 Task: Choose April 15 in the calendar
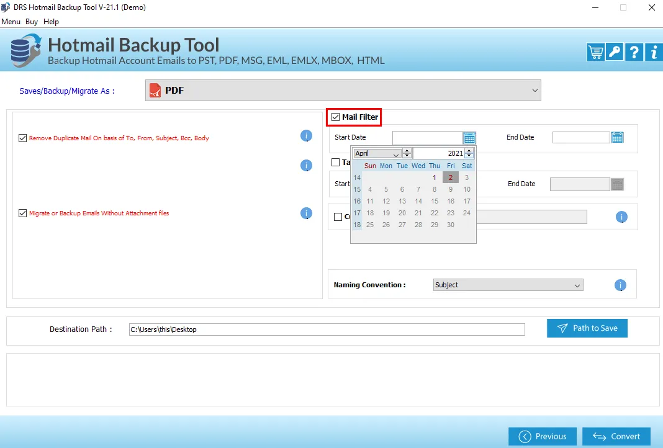tap(435, 201)
